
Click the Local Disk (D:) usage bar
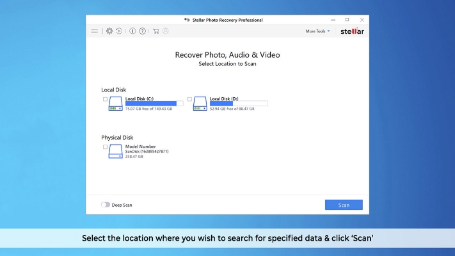click(239, 104)
